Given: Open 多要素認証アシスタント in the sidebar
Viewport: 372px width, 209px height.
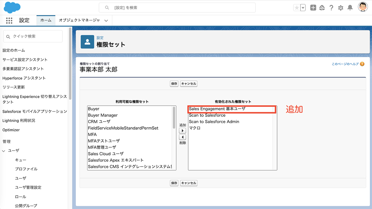Looking at the screenshot, I should point(23,69).
